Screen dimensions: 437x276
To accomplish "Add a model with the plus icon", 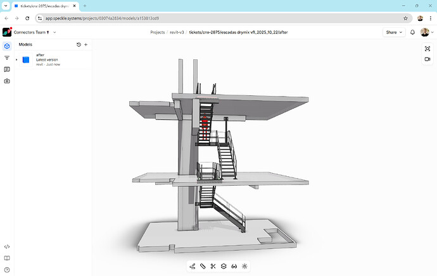I will tap(86, 44).
